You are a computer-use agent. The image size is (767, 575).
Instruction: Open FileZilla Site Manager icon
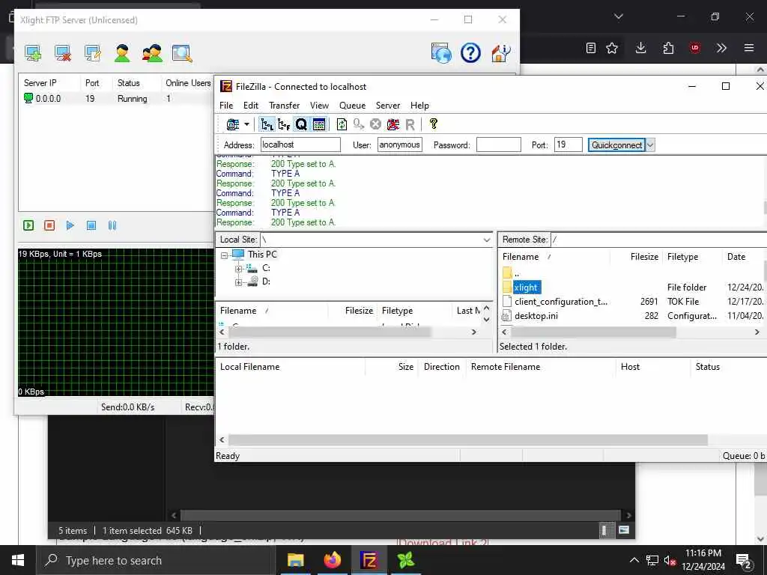coord(233,124)
